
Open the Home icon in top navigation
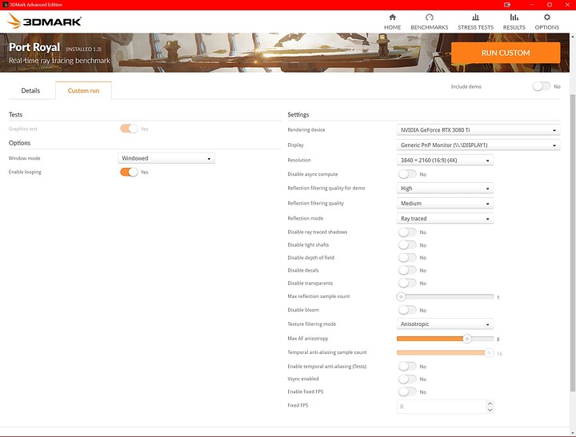[x=392, y=18]
